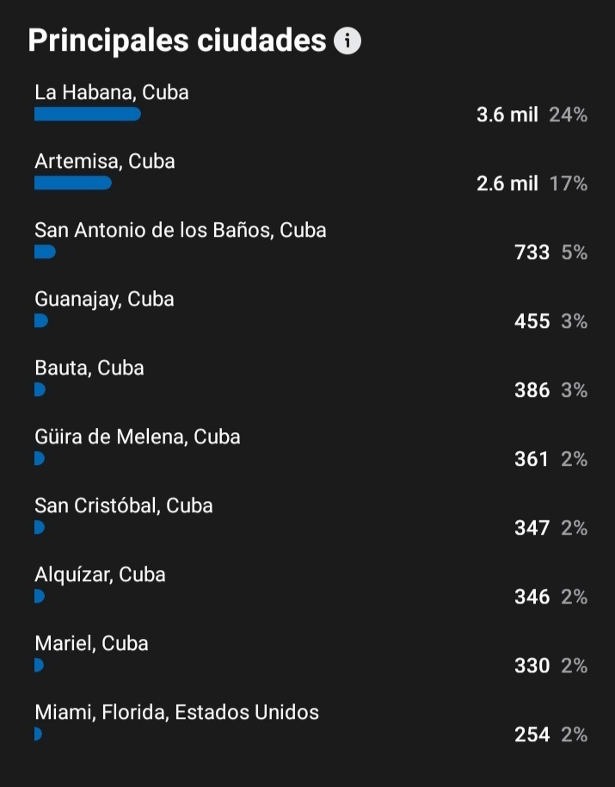615x787 pixels.
Task: Click the Principales ciudades heading
Action: pos(177,40)
